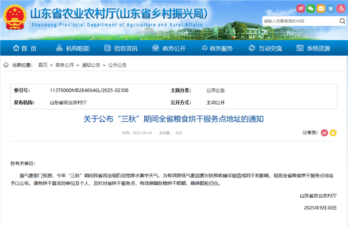Open the 通知公告 breadcrumb link
Screen dimensions: 348x227
(x=91, y=65)
